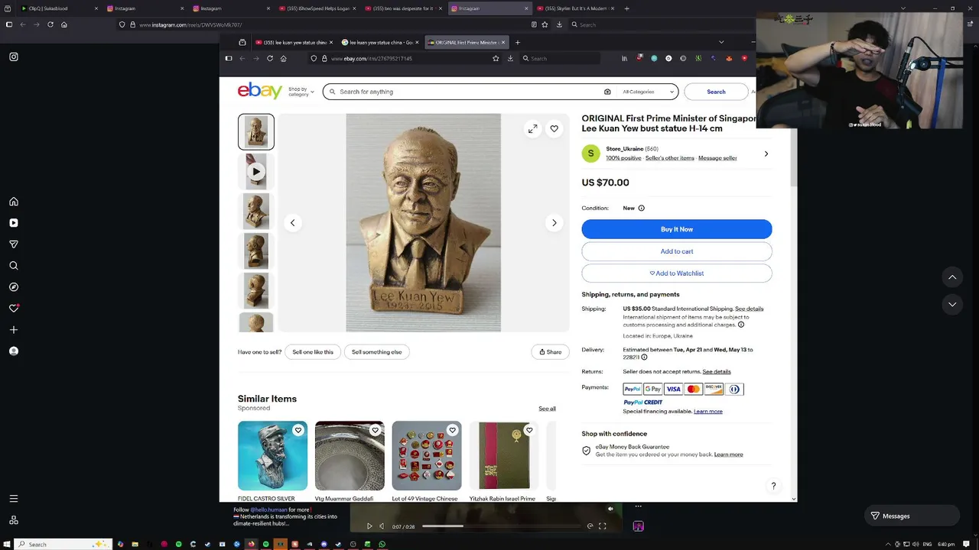979x550 pixels.
Task: Click the condition New info icon
Action: 641,208
